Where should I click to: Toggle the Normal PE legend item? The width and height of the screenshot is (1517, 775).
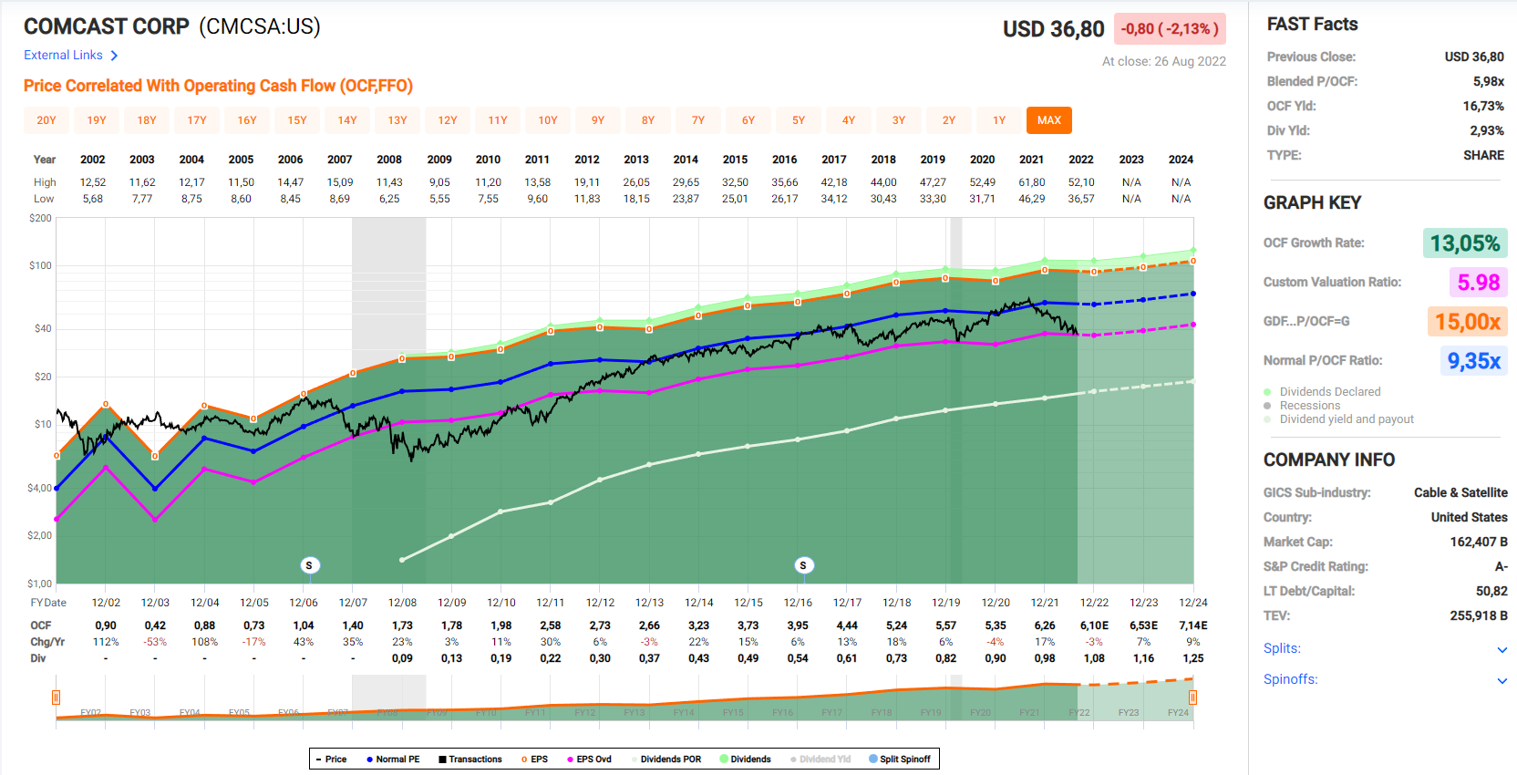[393, 759]
